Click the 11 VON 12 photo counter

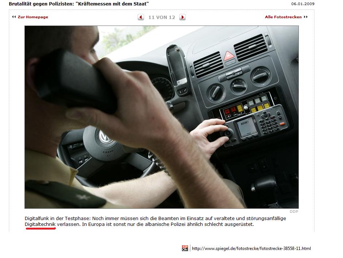[162, 17]
